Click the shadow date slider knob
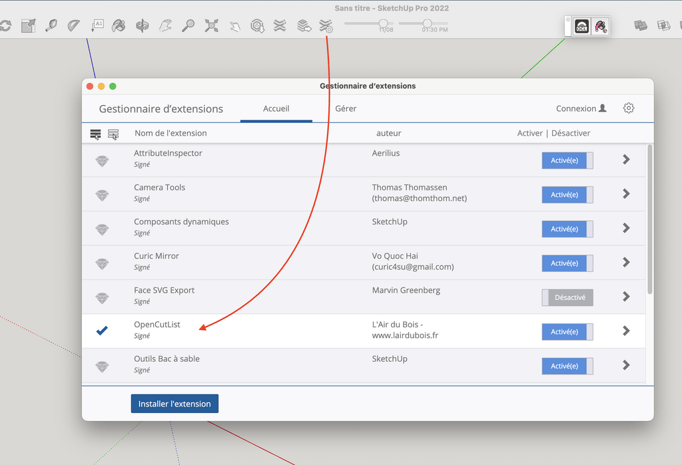This screenshot has height=465, width=682. click(383, 23)
